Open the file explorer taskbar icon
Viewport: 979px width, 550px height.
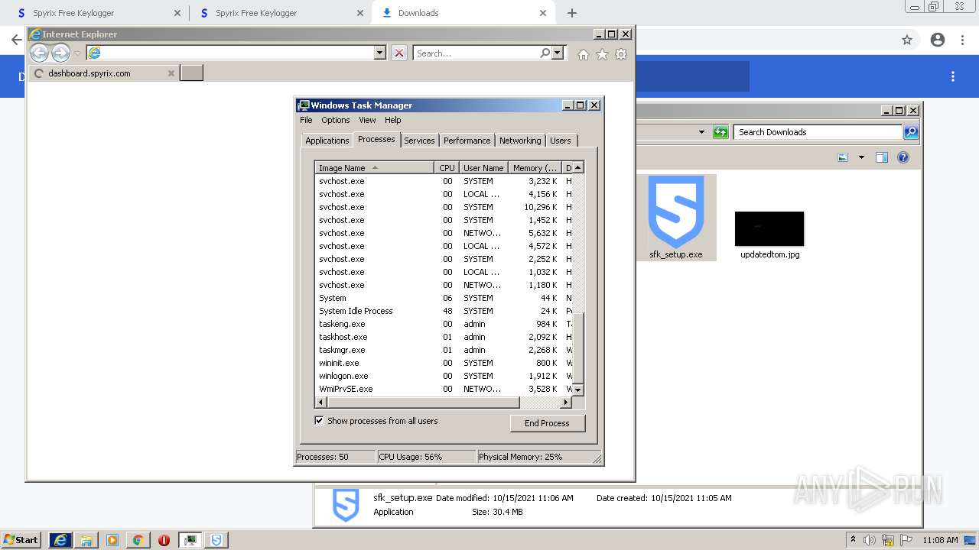[86, 540]
